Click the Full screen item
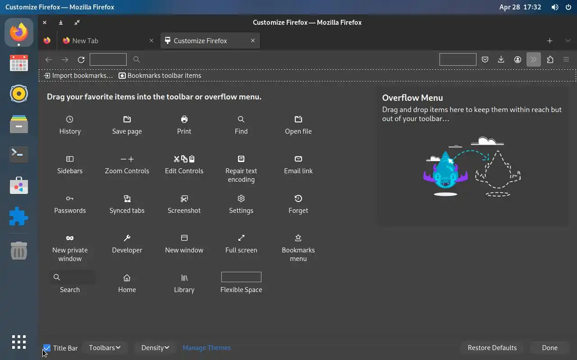The image size is (577, 360). coord(241,244)
